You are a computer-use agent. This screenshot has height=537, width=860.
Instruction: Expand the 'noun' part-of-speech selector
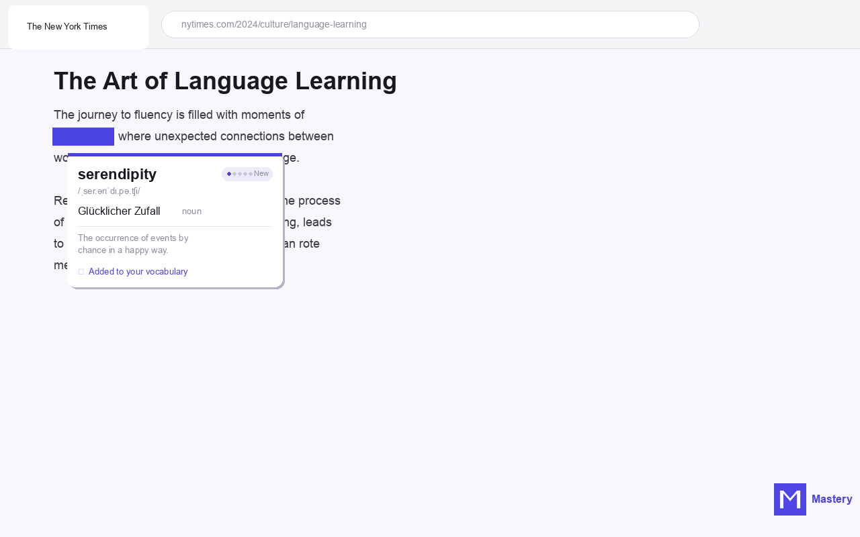191,211
